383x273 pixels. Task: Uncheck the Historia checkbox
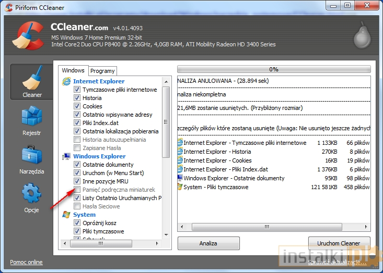click(77, 97)
